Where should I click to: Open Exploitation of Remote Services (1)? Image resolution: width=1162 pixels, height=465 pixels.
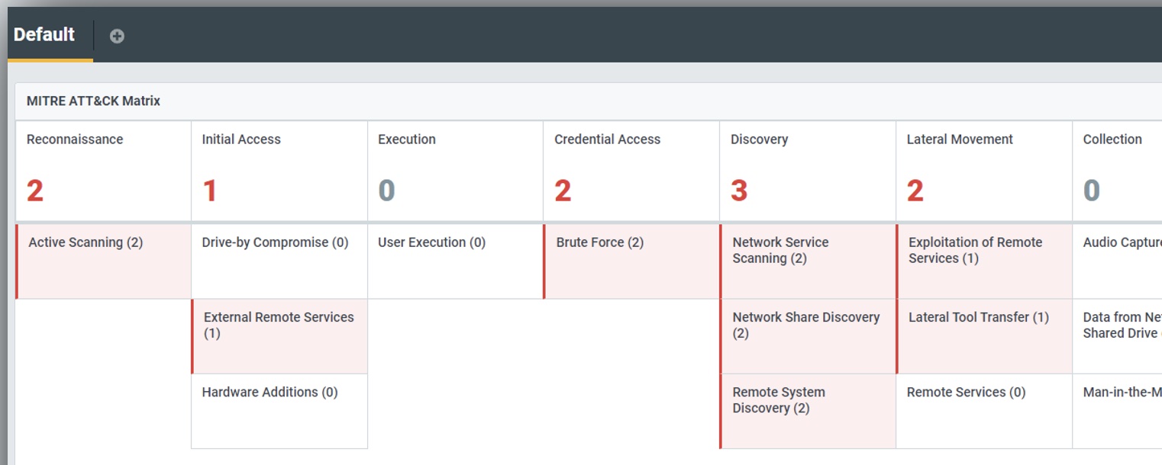click(984, 261)
